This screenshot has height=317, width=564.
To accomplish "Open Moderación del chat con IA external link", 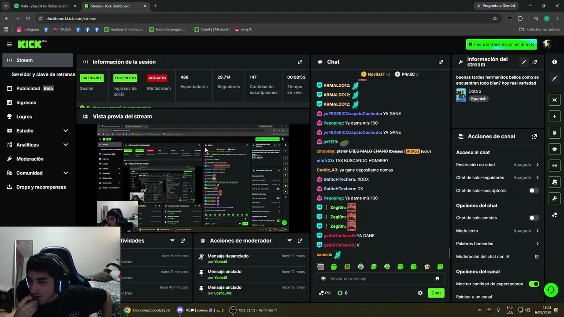I will tap(537, 257).
